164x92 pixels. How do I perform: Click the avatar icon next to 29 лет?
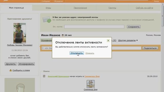click(63, 35)
